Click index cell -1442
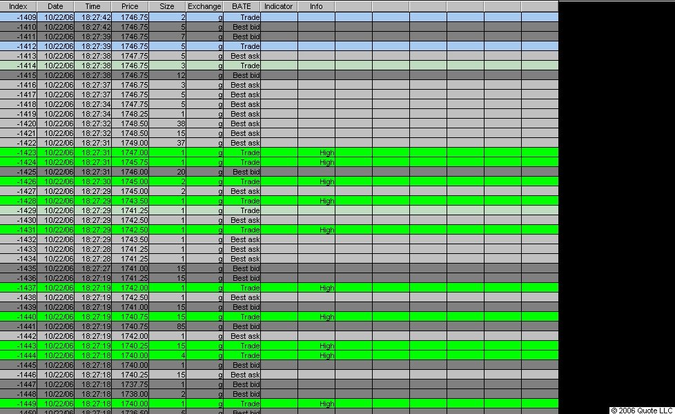 pos(19,336)
